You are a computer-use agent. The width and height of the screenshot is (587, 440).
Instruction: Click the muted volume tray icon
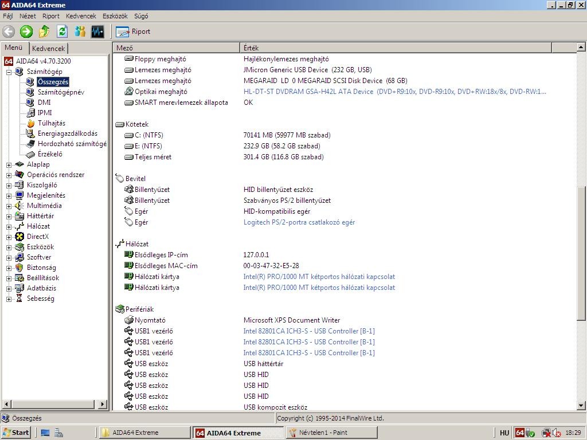coord(557,433)
